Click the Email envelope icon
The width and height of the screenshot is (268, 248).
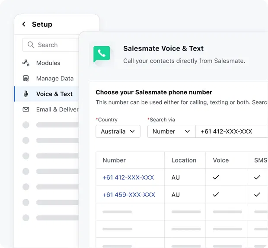[26, 109]
